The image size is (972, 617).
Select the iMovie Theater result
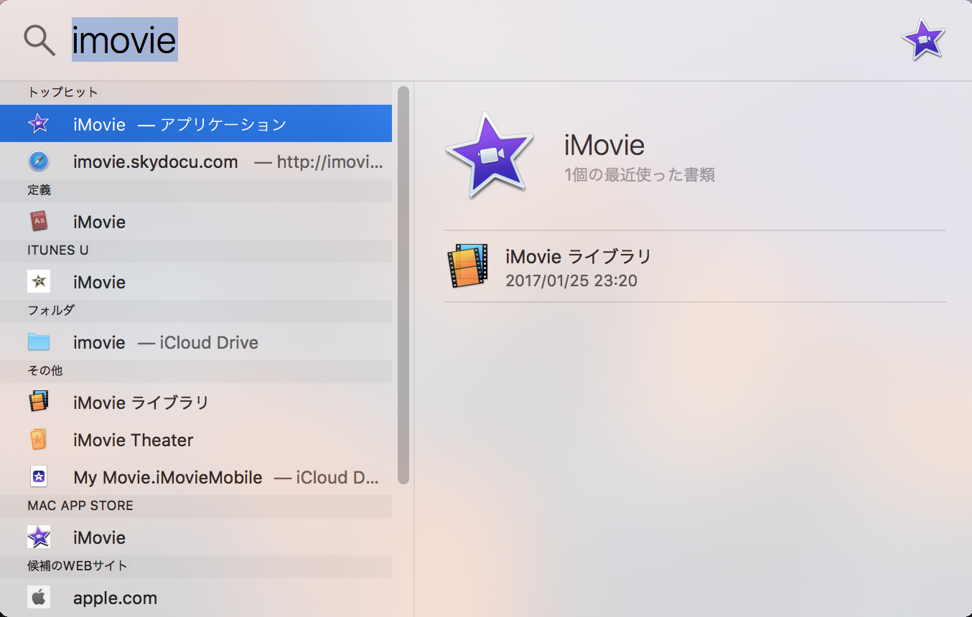point(196,439)
